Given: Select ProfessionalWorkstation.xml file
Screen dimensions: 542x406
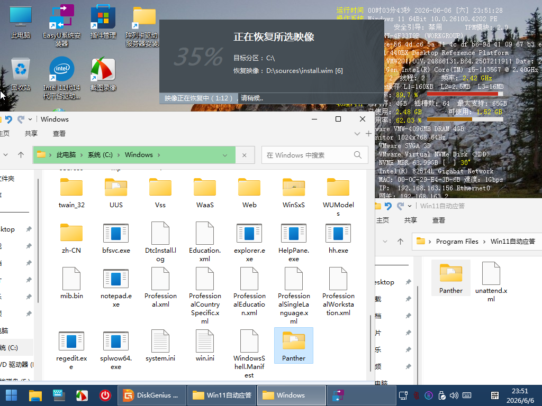Looking at the screenshot, I should pyautogui.click(x=338, y=292).
